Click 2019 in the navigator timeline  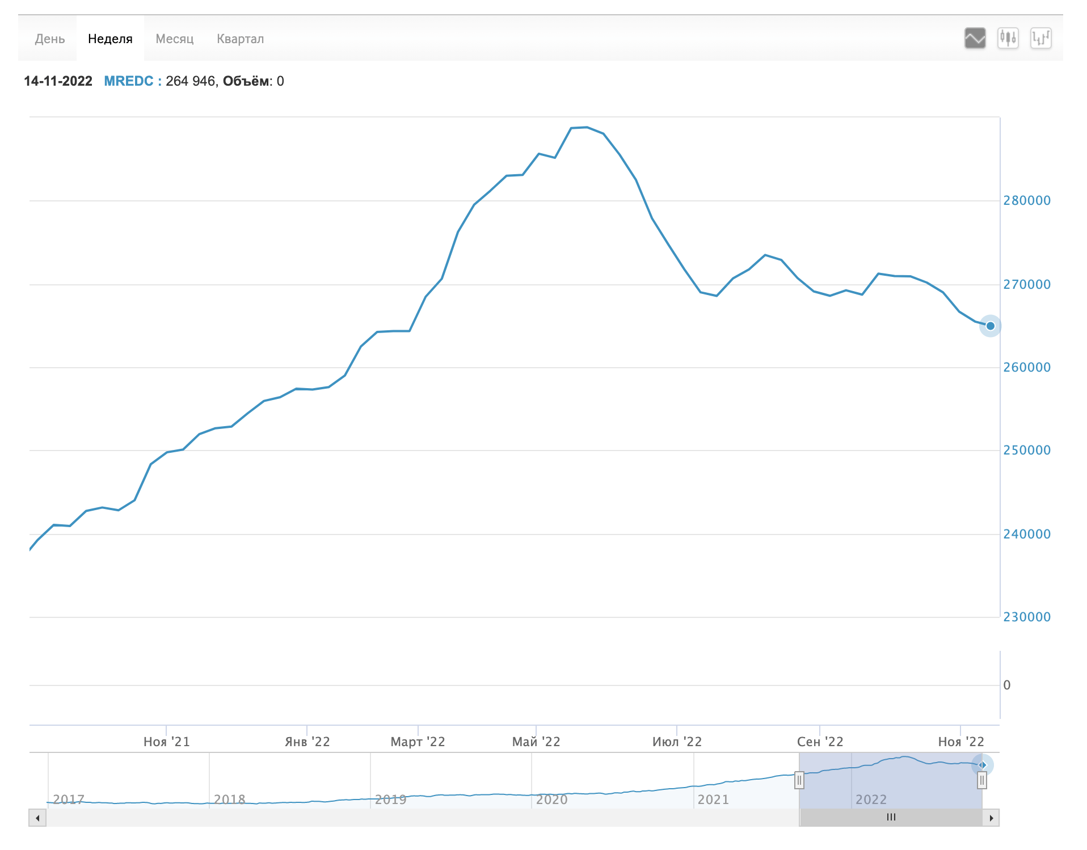pos(391,799)
